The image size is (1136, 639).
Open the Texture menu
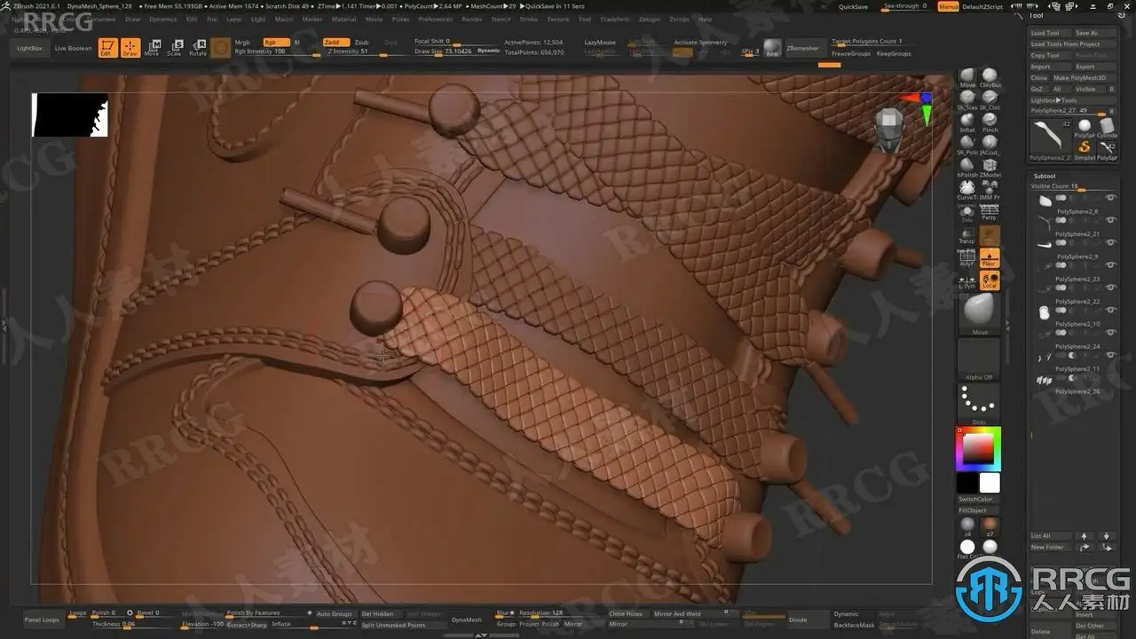coord(558,19)
